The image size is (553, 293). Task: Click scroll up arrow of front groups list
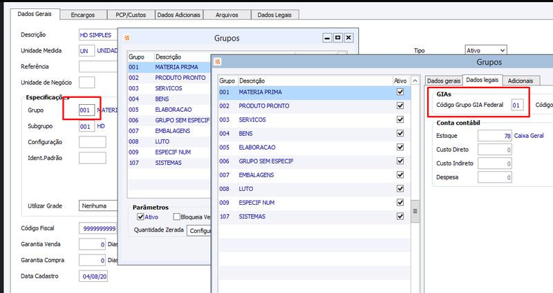click(x=415, y=81)
